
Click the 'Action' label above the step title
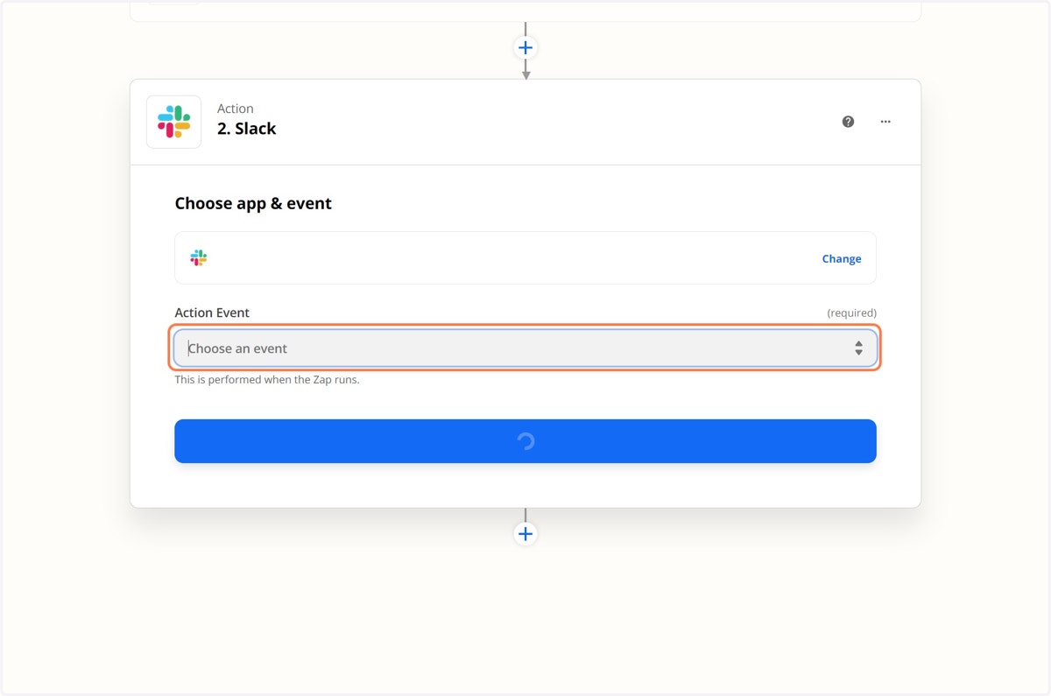236,109
